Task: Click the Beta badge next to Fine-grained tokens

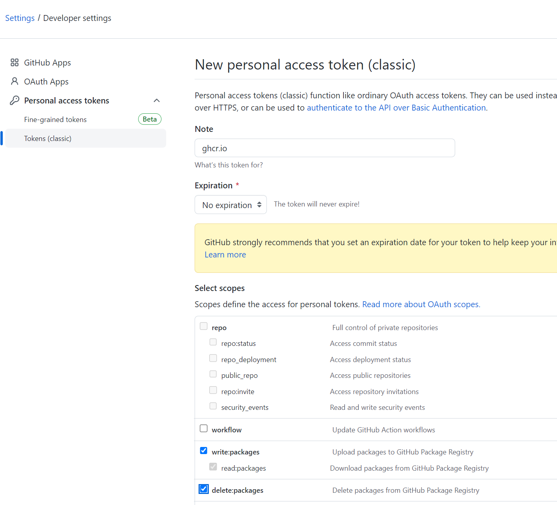Action: click(x=150, y=119)
